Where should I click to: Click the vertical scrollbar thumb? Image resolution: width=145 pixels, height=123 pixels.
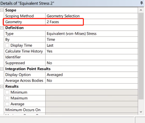click(141, 56)
